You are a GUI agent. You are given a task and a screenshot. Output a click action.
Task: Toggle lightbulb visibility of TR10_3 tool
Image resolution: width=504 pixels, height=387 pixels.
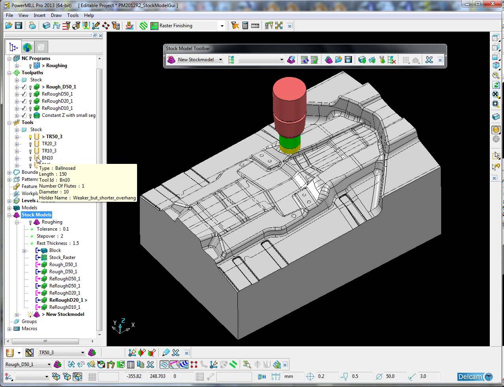[x=30, y=151]
